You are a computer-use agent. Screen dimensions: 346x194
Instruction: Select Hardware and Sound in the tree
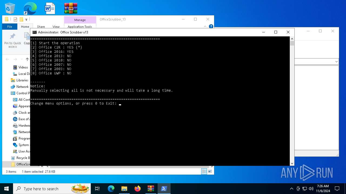pos(22,126)
